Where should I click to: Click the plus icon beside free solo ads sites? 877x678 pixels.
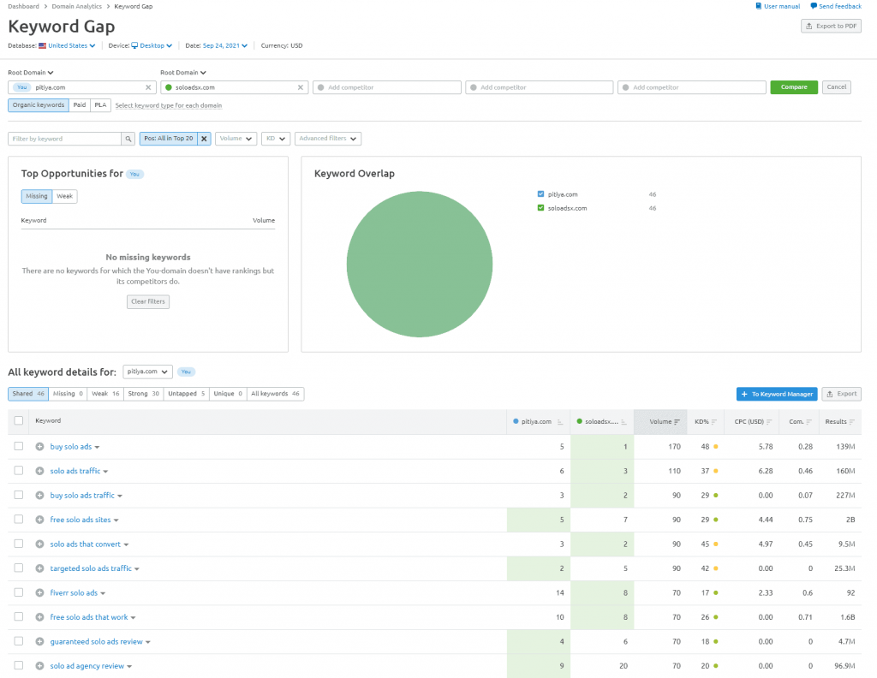click(x=39, y=520)
